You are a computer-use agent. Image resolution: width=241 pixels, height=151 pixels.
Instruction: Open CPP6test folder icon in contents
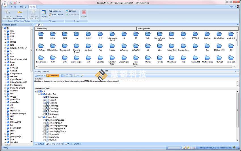(195, 34)
